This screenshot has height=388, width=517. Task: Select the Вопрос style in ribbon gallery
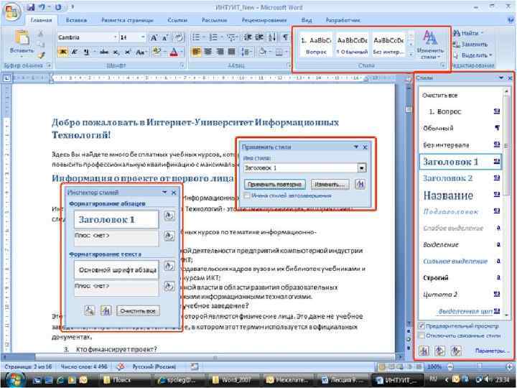point(316,45)
